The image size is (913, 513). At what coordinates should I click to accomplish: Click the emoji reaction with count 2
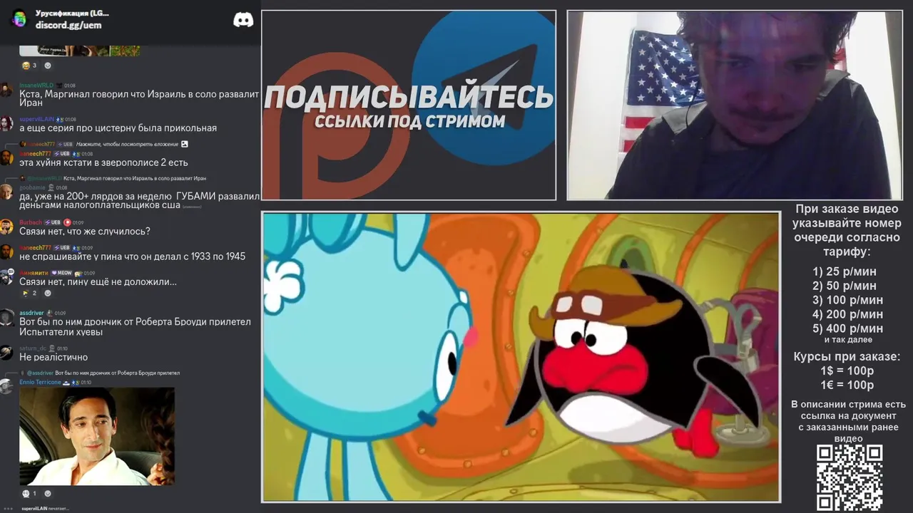point(29,293)
